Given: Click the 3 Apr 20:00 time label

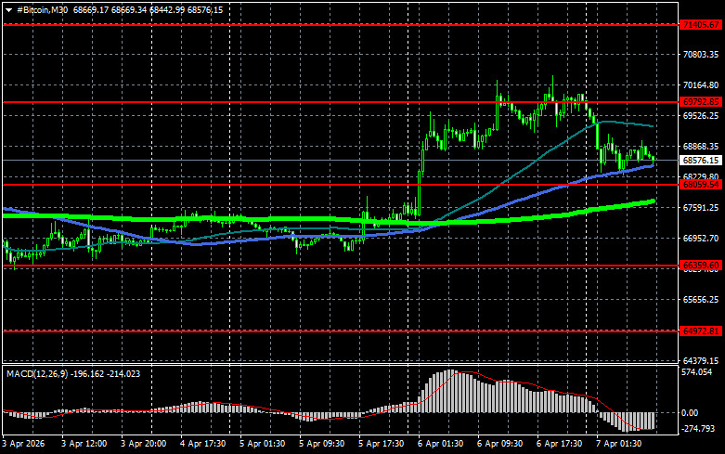Looking at the screenshot, I should tap(144, 444).
